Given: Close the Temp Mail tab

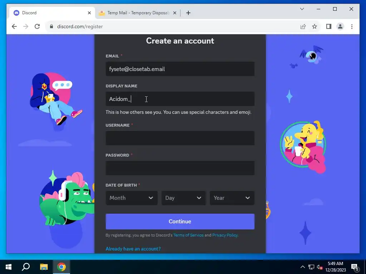Looking at the screenshot, I should tap(174, 13).
